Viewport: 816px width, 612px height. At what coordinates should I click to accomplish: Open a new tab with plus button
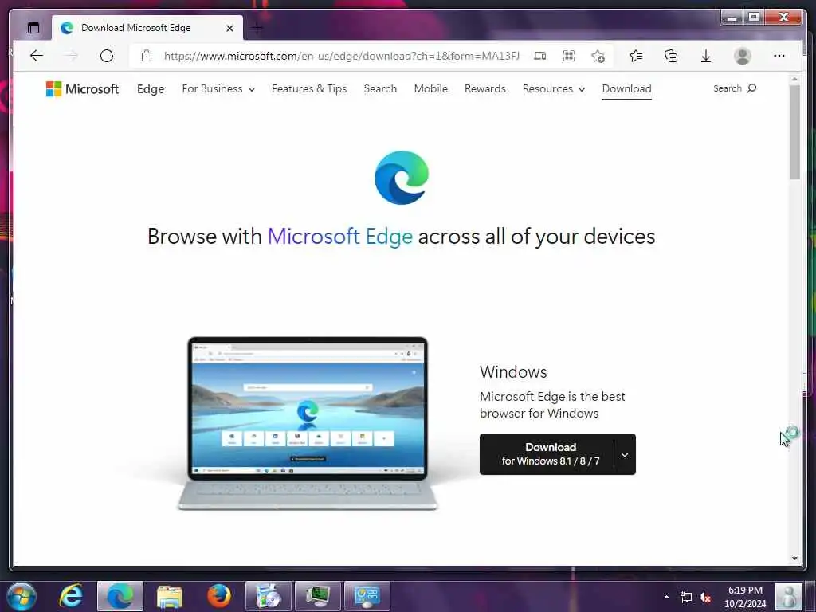(x=257, y=28)
